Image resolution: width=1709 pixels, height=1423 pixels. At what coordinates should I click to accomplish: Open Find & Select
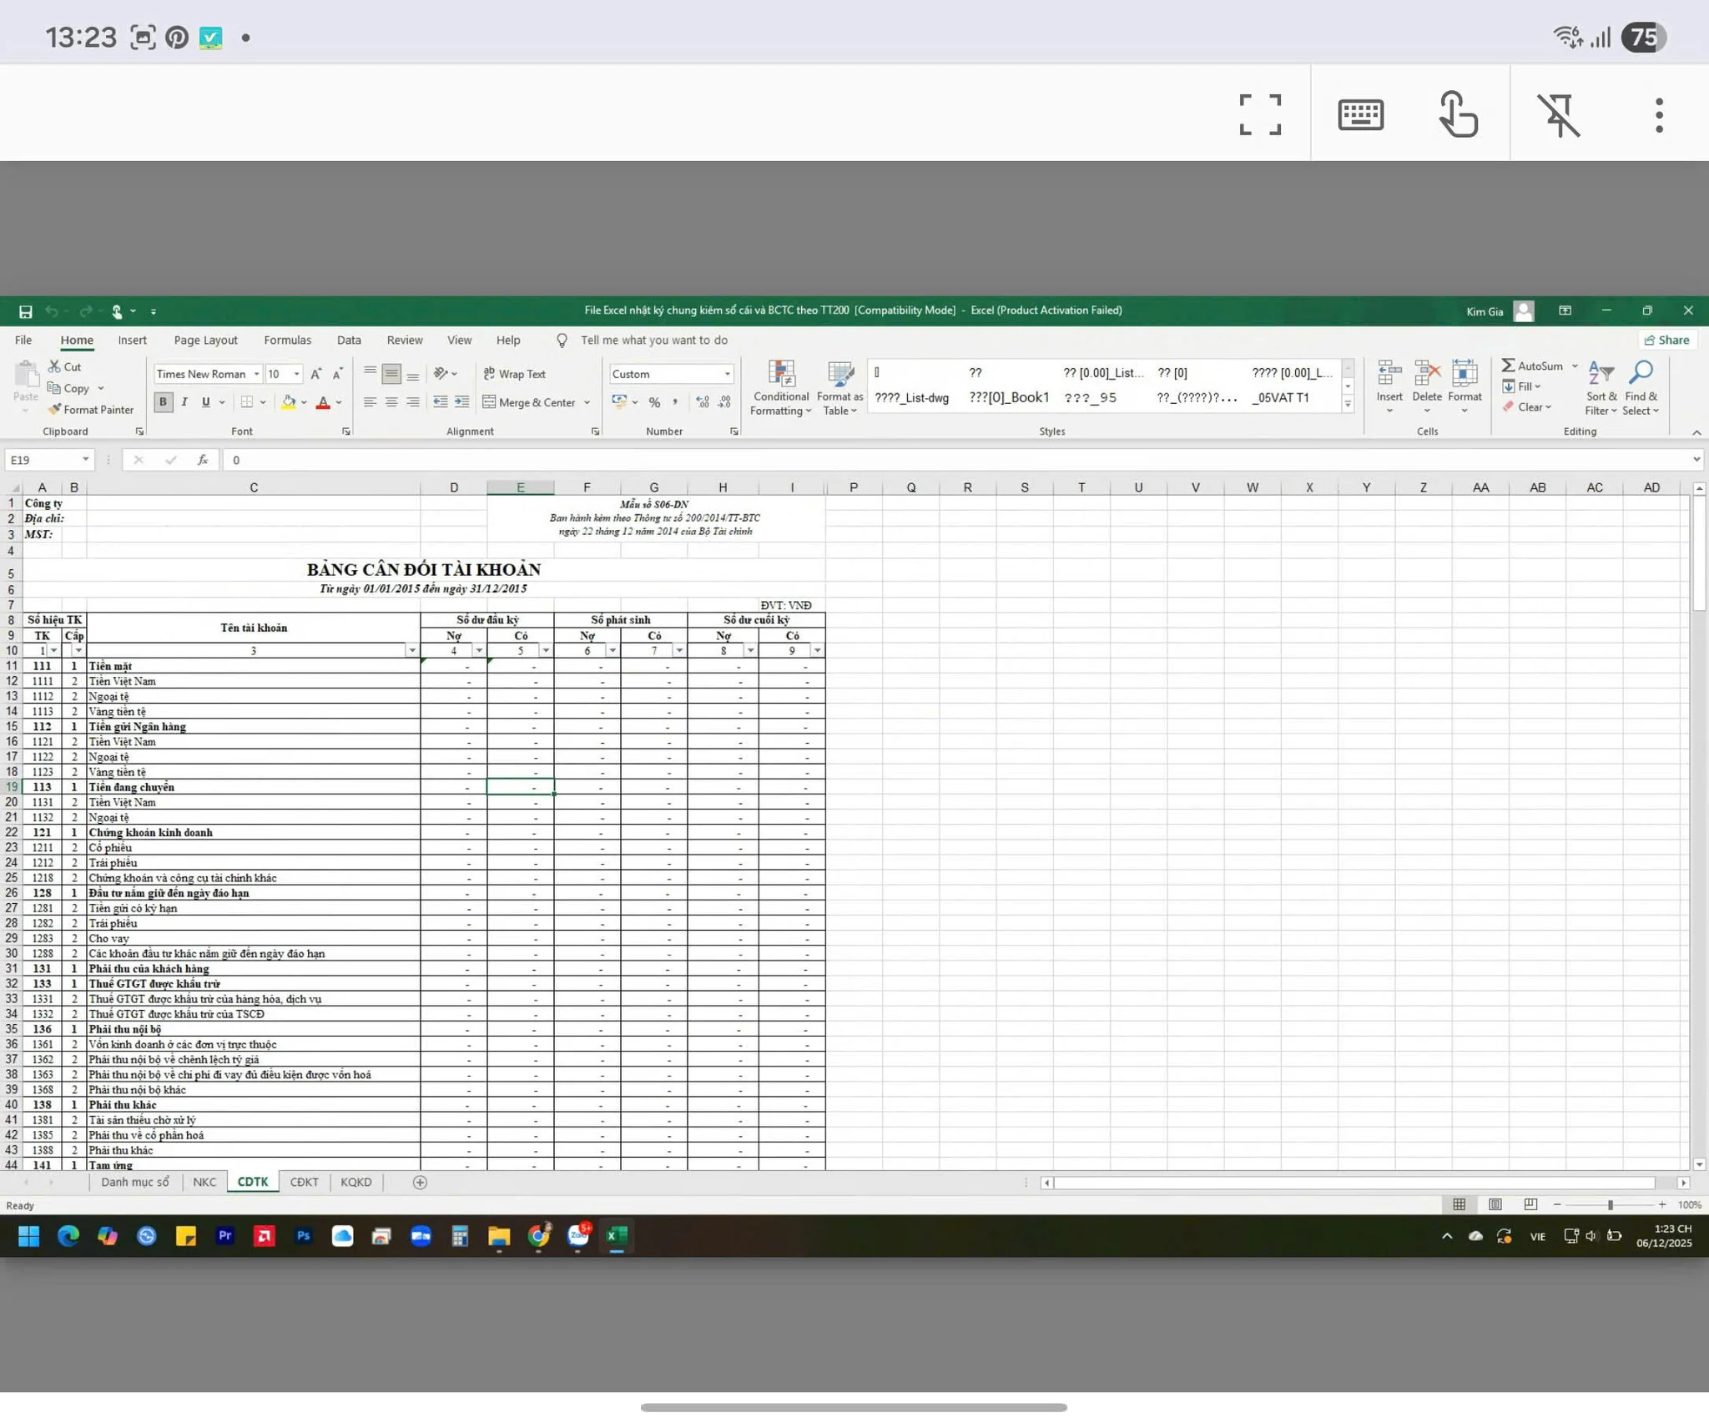(x=1641, y=388)
